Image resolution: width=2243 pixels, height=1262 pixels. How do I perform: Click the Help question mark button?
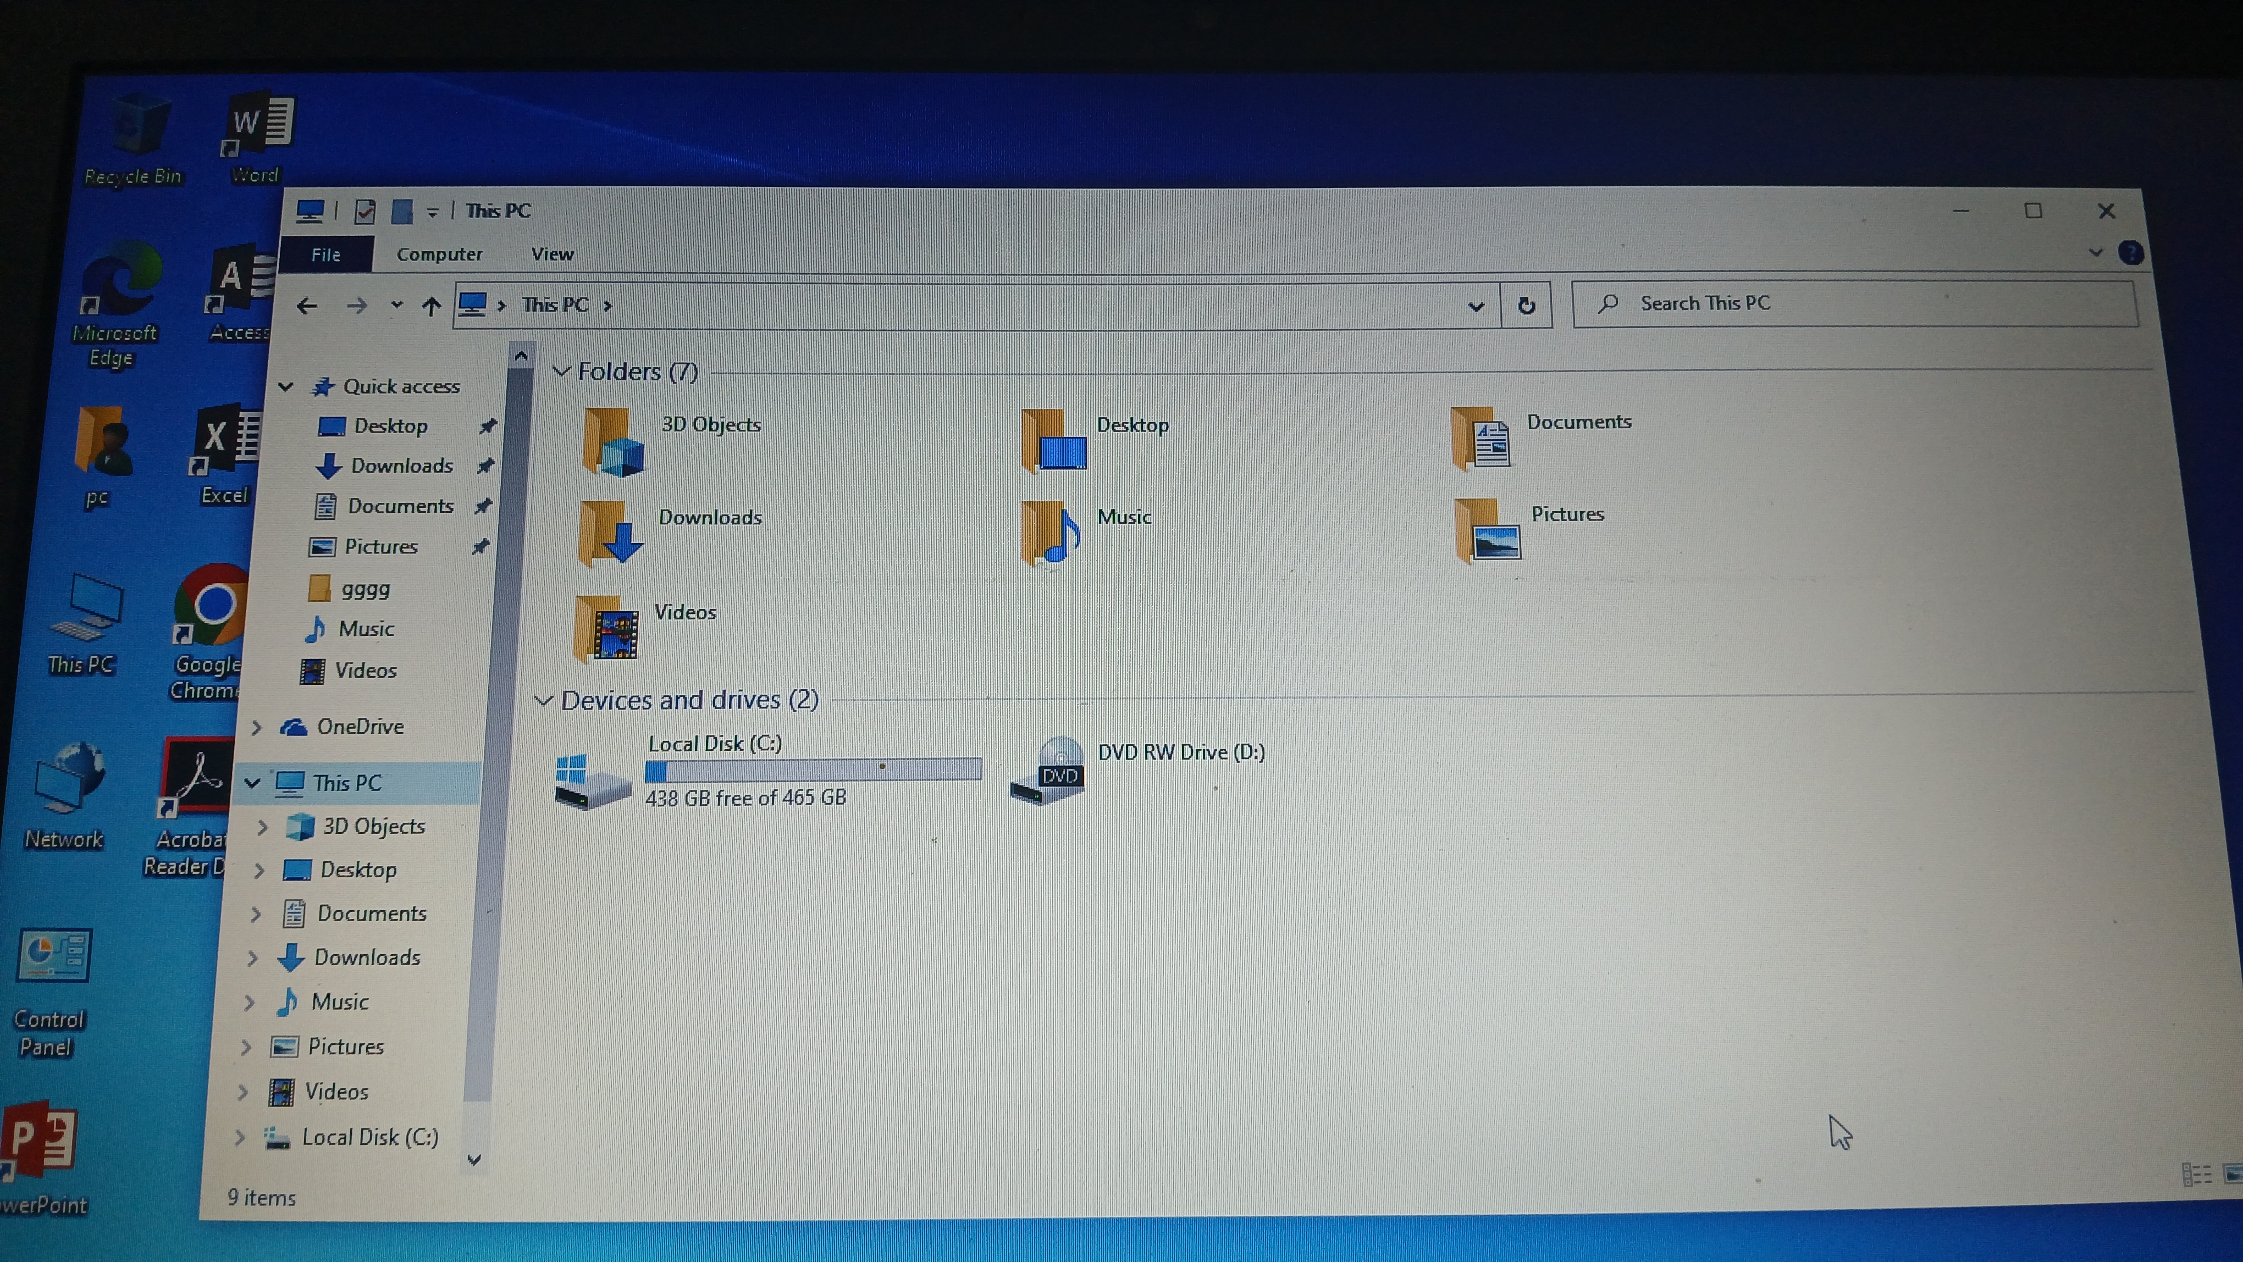click(2131, 252)
